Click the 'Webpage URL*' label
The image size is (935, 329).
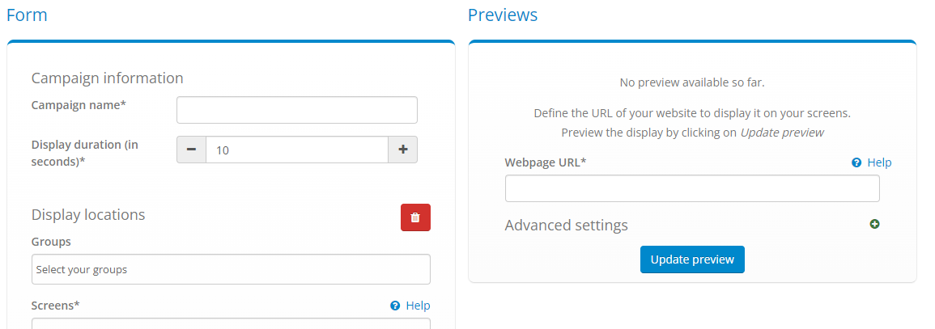click(x=545, y=162)
